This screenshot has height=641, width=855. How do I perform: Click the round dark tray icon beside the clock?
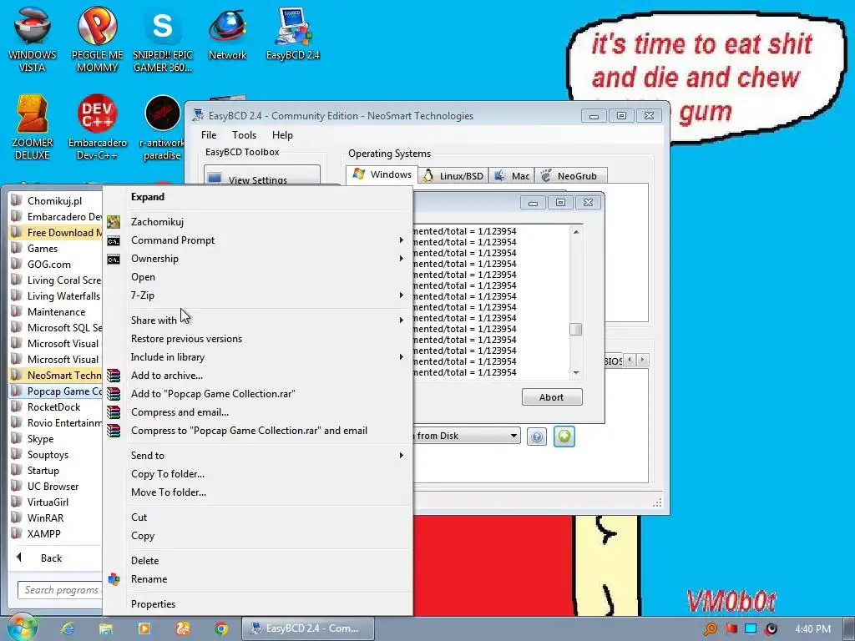771,628
